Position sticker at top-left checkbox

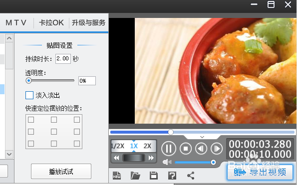31,120
